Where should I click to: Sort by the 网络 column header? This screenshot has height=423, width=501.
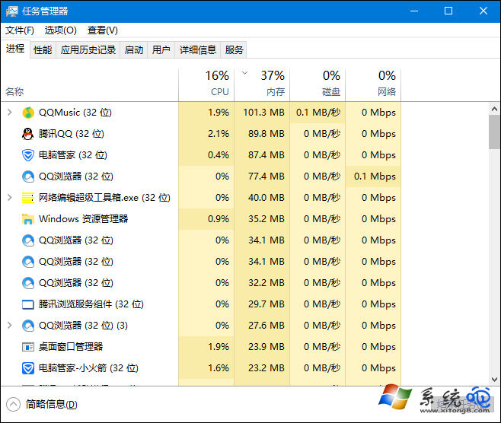click(x=373, y=84)
